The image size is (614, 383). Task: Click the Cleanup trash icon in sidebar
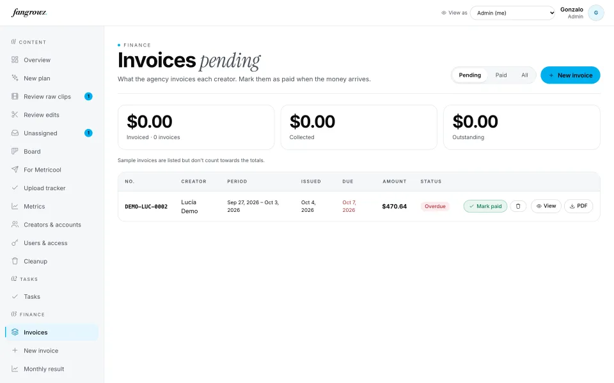click(15, 260)
